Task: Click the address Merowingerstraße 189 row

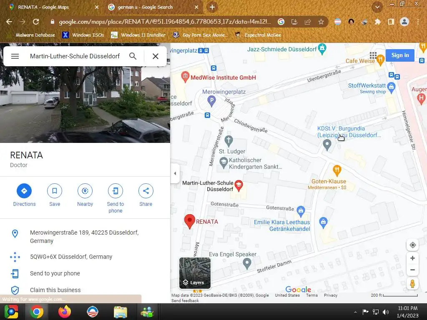Action: 85,237
